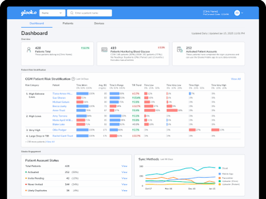Click the Activated Patient Accounts card icon
Screen dimensions: 266x199
pyautogui.click(x=180, y=49)
